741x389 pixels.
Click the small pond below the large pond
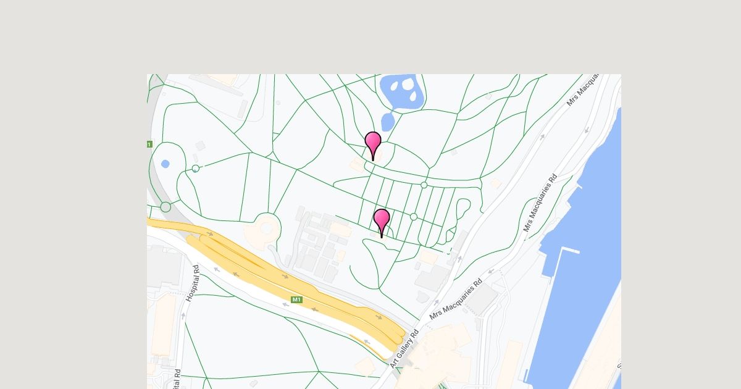(387, 122)
